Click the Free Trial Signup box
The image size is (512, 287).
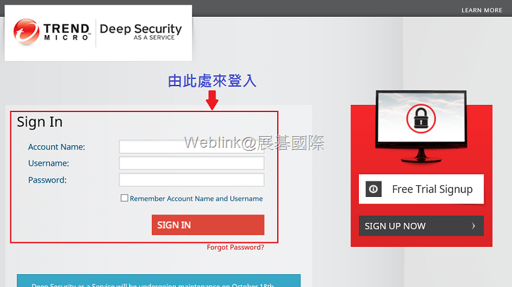[x=421, y=189]
